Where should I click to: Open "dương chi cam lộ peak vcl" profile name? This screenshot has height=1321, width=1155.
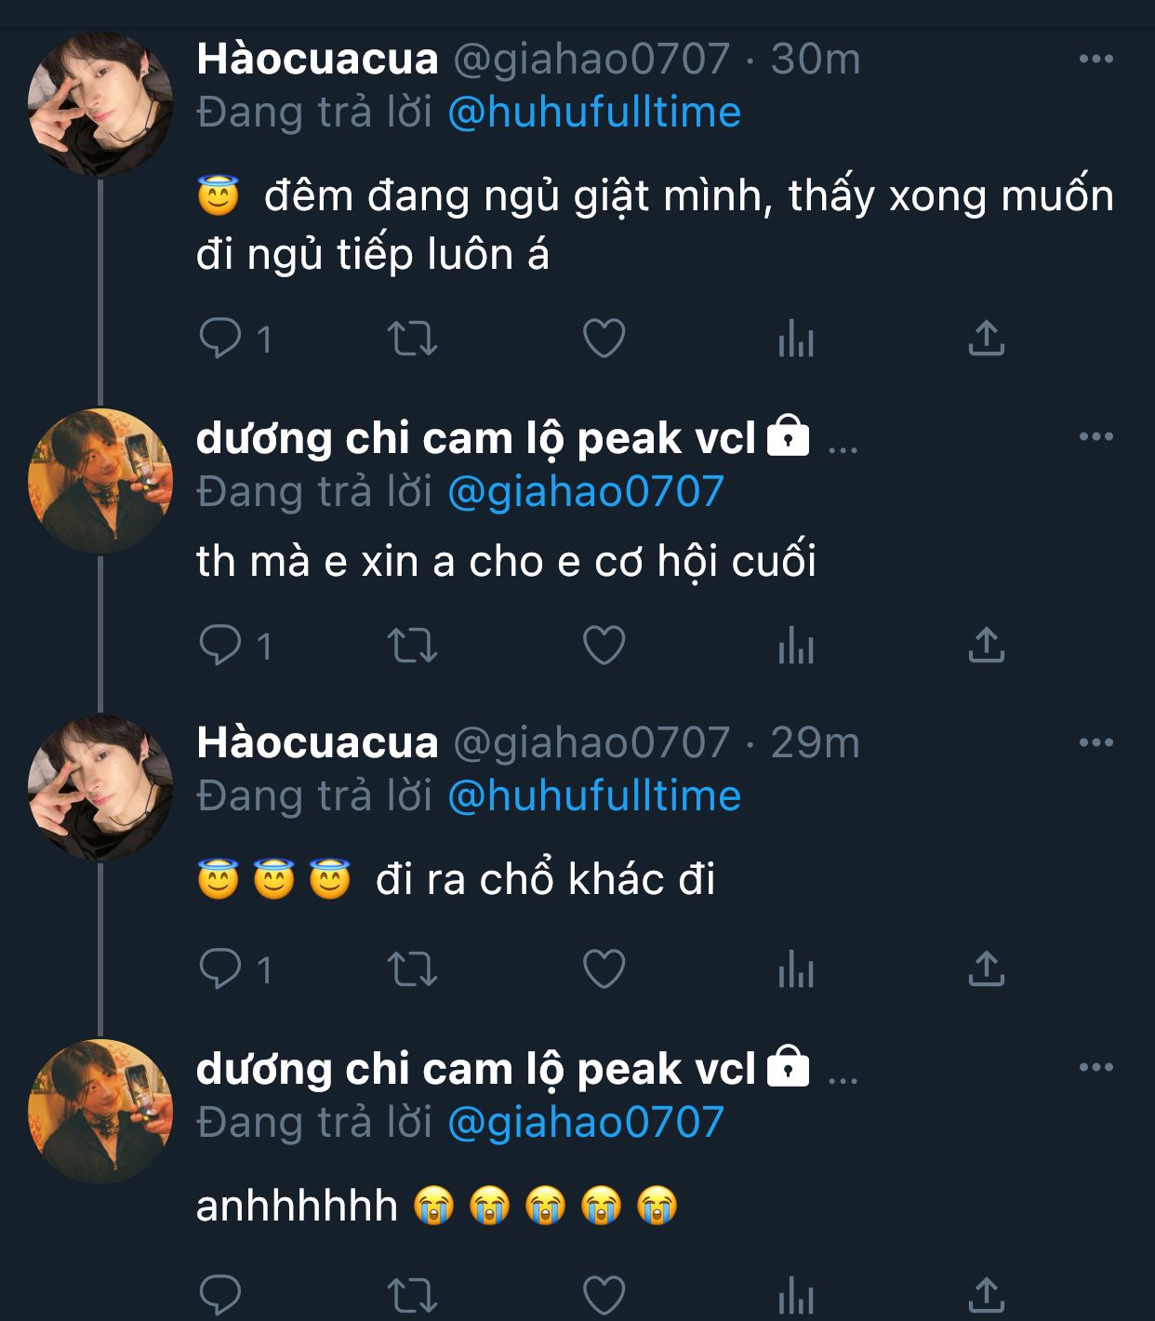tap(475, 438)
